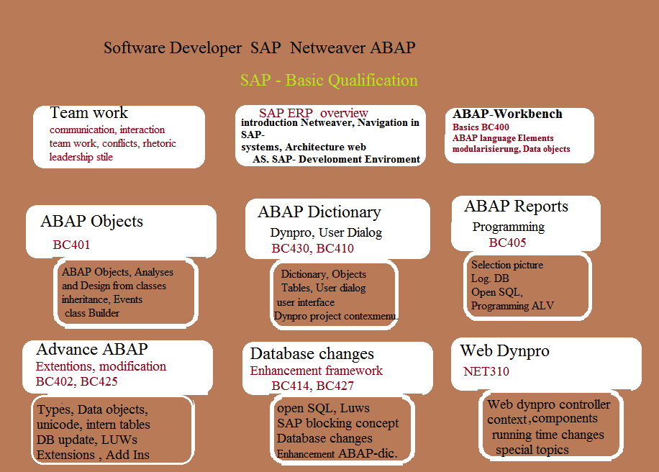Image resolution: width=659 pixels, height=472 pixels.
Task: Select the 'running time changes' line
Action: (548, 435)
